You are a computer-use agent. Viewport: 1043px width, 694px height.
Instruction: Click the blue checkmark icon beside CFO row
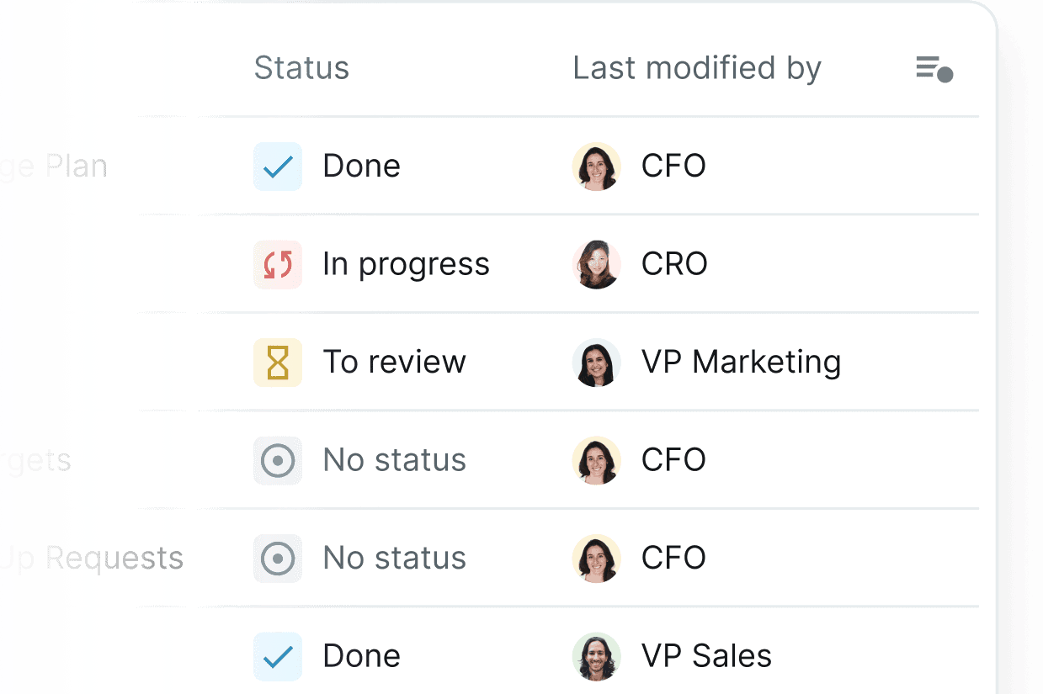click(x=278, y=167)
